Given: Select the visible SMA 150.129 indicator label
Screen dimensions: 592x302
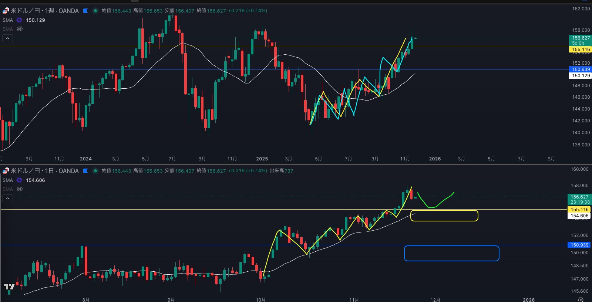Looking at the screenshot, I should click(x=8, y=20).
